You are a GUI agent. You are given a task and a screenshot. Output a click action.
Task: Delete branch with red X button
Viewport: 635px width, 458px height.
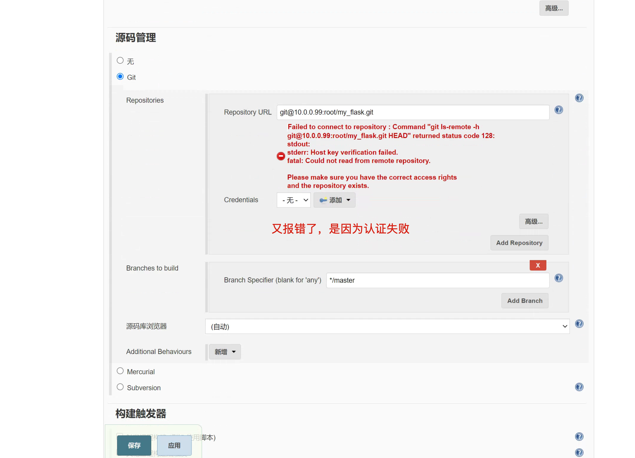tap(538, 265)
